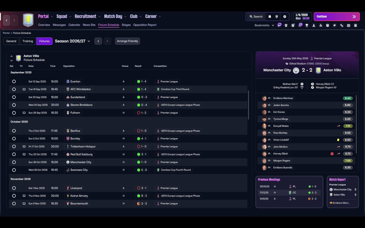Click the Portal breadcrumb link
This screenshot has width=365, height=228.
pyautogui.click(x=6, y=33)
